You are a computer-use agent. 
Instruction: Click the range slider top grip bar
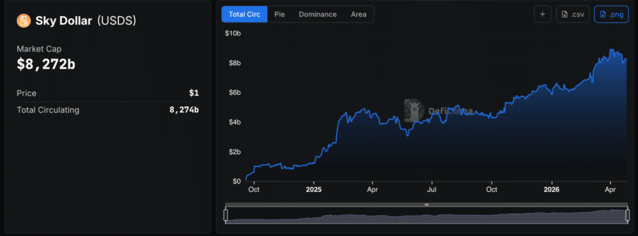tap(426, 205)
